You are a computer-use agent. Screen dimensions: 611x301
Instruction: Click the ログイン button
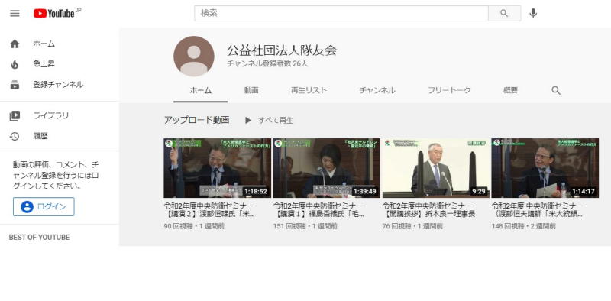click(x=44, y=206)
